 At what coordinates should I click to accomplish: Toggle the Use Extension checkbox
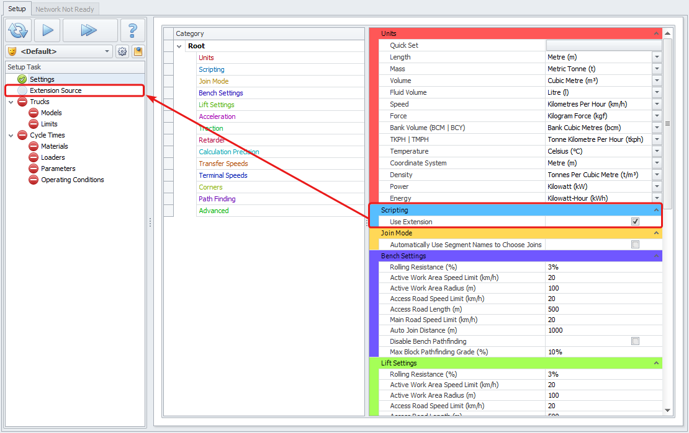[x=635, y=222]
